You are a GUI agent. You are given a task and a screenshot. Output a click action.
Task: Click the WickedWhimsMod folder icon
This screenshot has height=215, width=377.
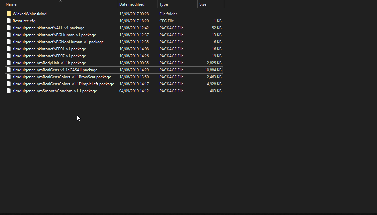[9, 14]
